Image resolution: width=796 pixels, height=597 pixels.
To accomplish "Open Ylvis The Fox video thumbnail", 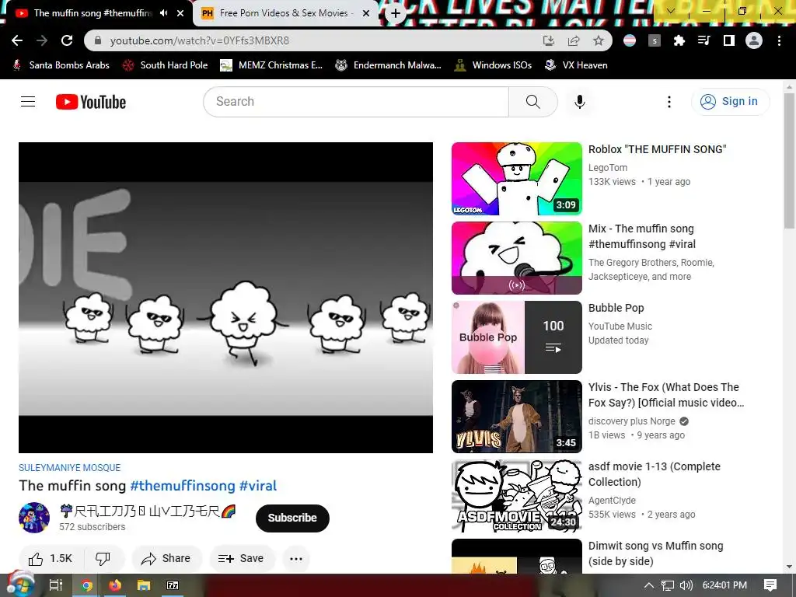I will point(517,417).
